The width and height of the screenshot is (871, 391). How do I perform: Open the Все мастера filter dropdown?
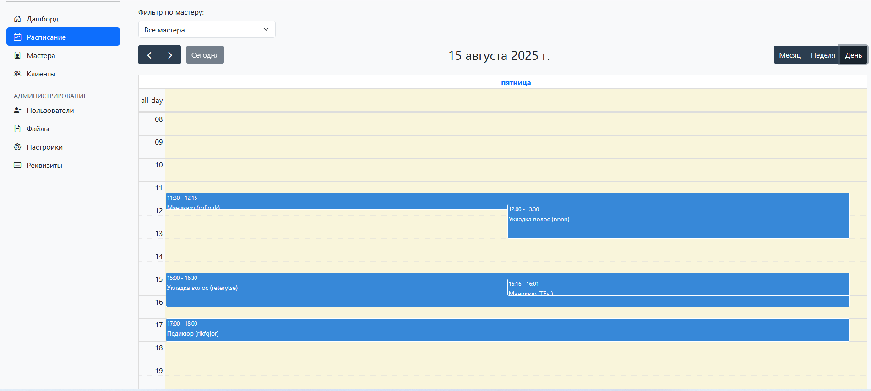pyautogui.click(x=207, y=30)
